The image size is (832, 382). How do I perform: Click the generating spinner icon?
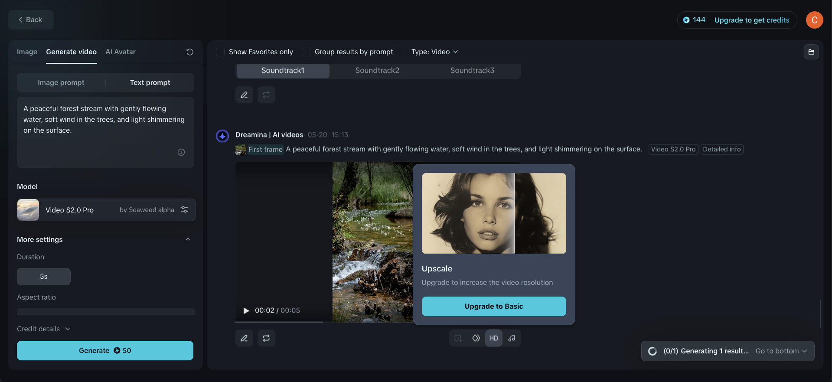[653, 351]
